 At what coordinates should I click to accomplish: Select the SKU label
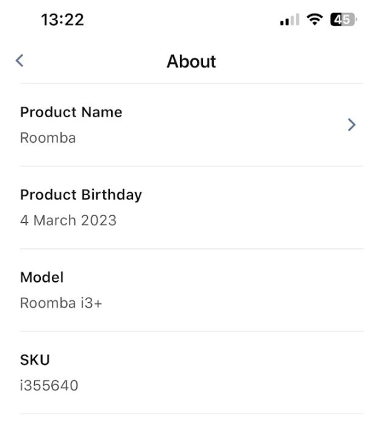[35, 360]
